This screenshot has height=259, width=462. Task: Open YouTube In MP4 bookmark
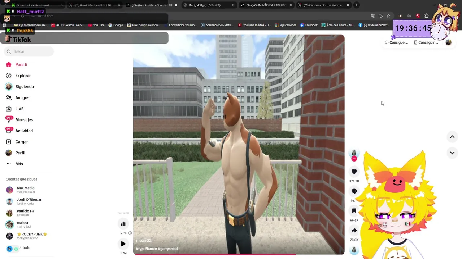click(254, 25)
